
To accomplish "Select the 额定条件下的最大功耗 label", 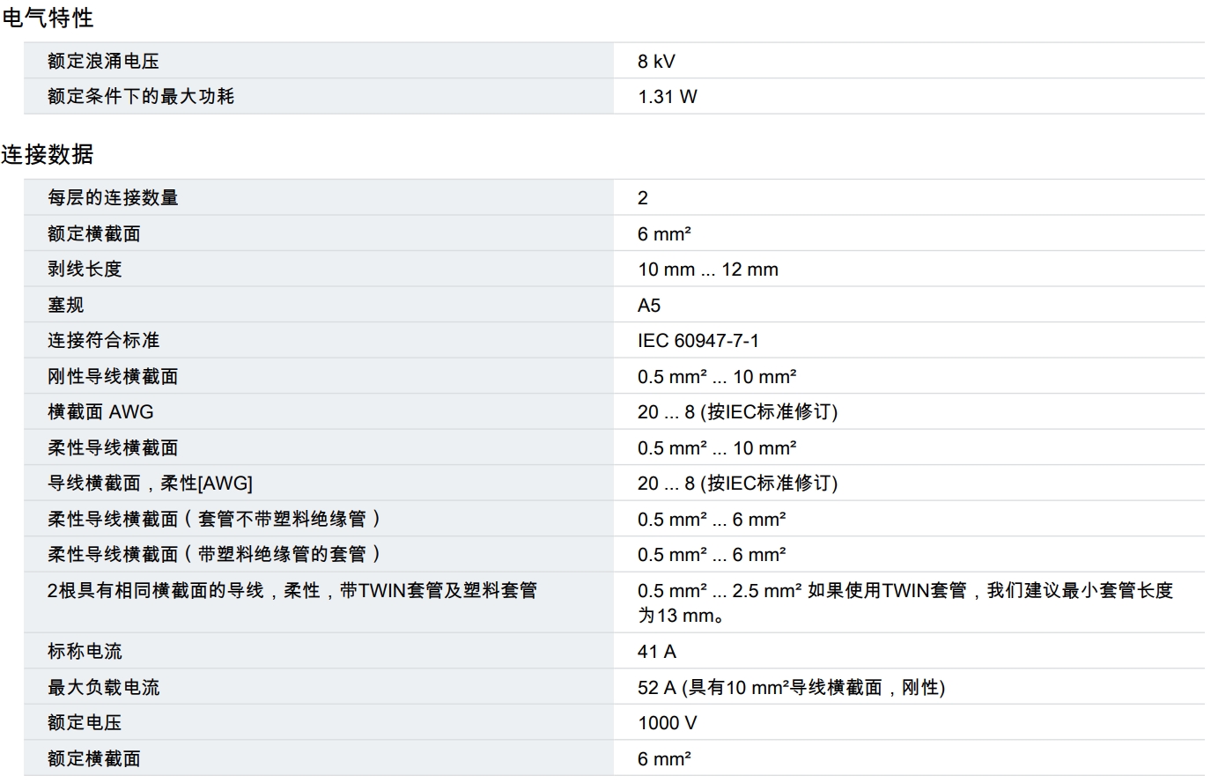I will pyautogui.click(x=141, y=96).
